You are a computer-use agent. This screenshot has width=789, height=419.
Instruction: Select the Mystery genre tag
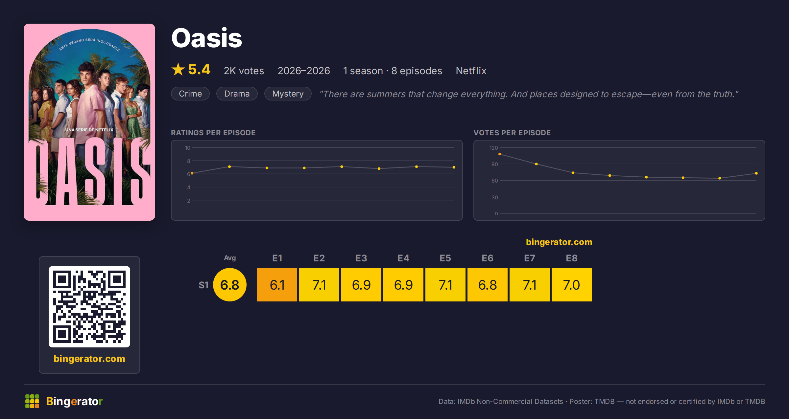click(288, 94)
